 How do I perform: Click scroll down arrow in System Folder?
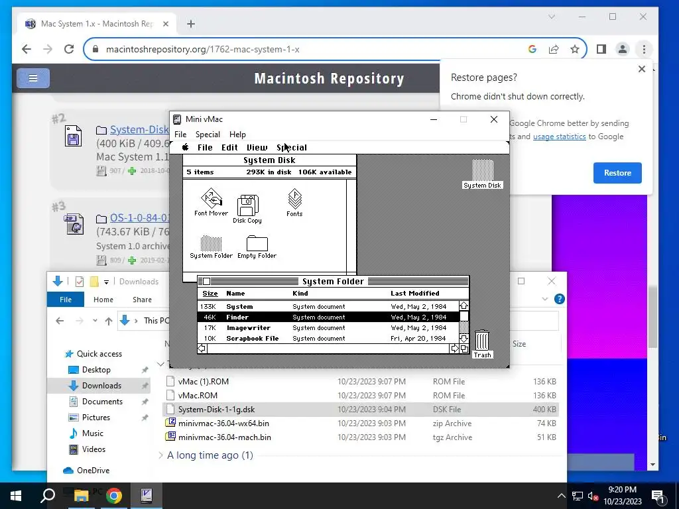(463, 338)
